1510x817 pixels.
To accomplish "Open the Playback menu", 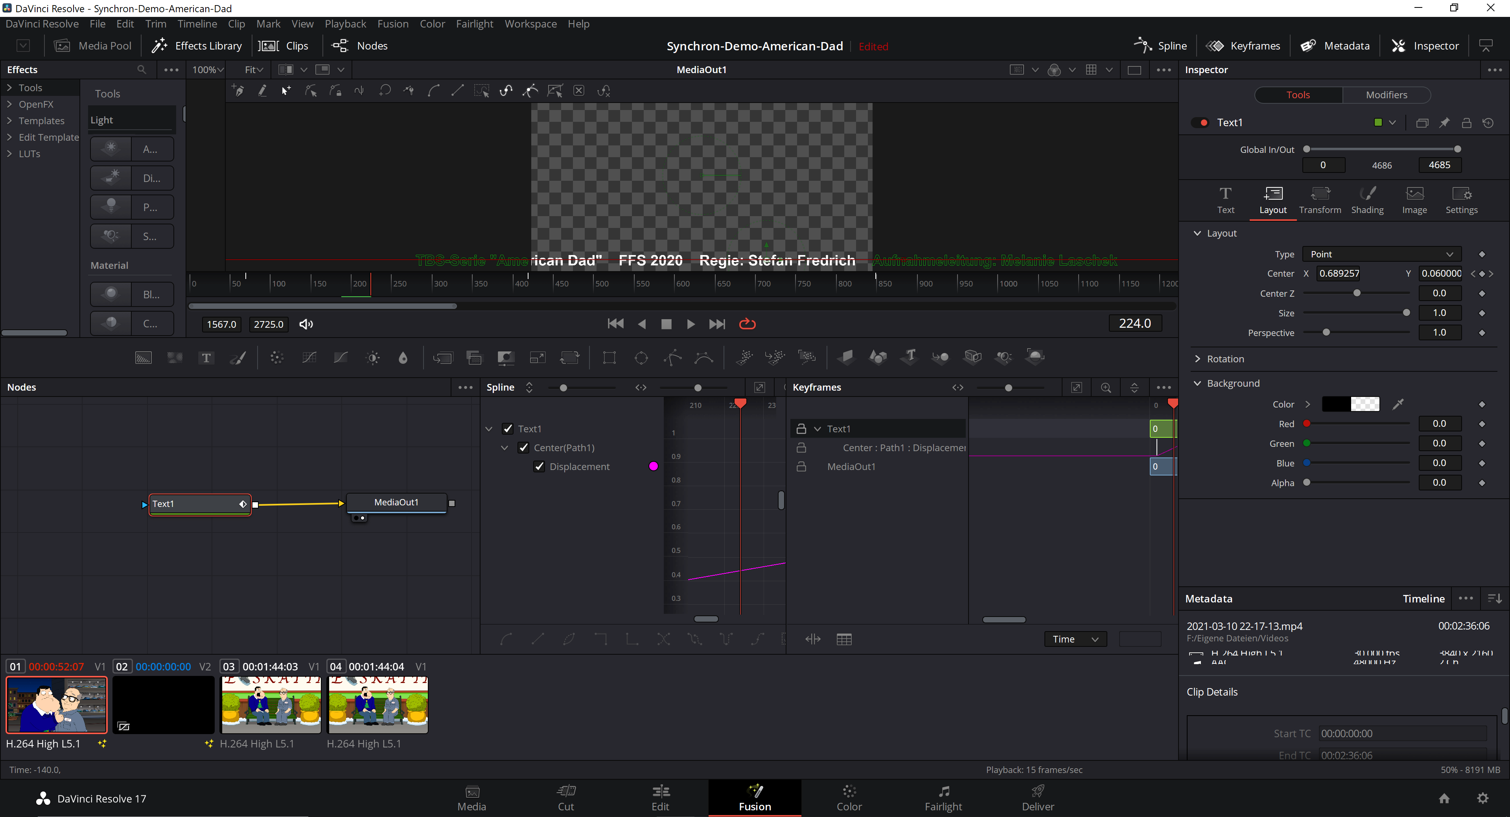I will pyautogui.click(x=345, y=24).
